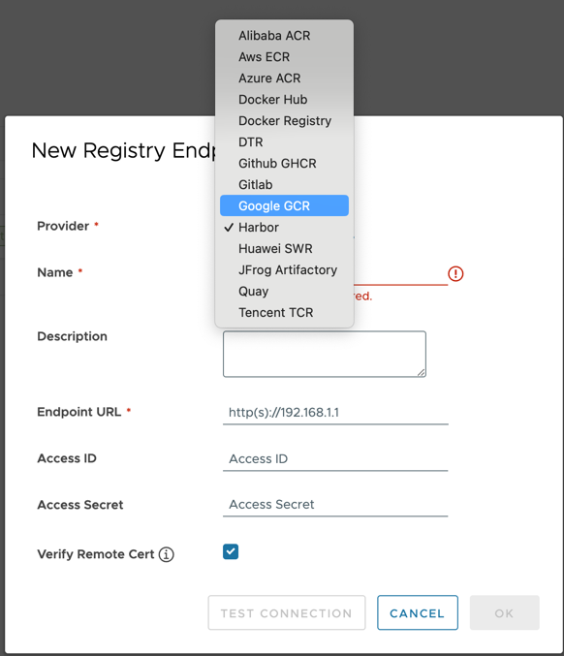Uncheck the Verify Remote Cert checkbox

[x=231, y=551]
